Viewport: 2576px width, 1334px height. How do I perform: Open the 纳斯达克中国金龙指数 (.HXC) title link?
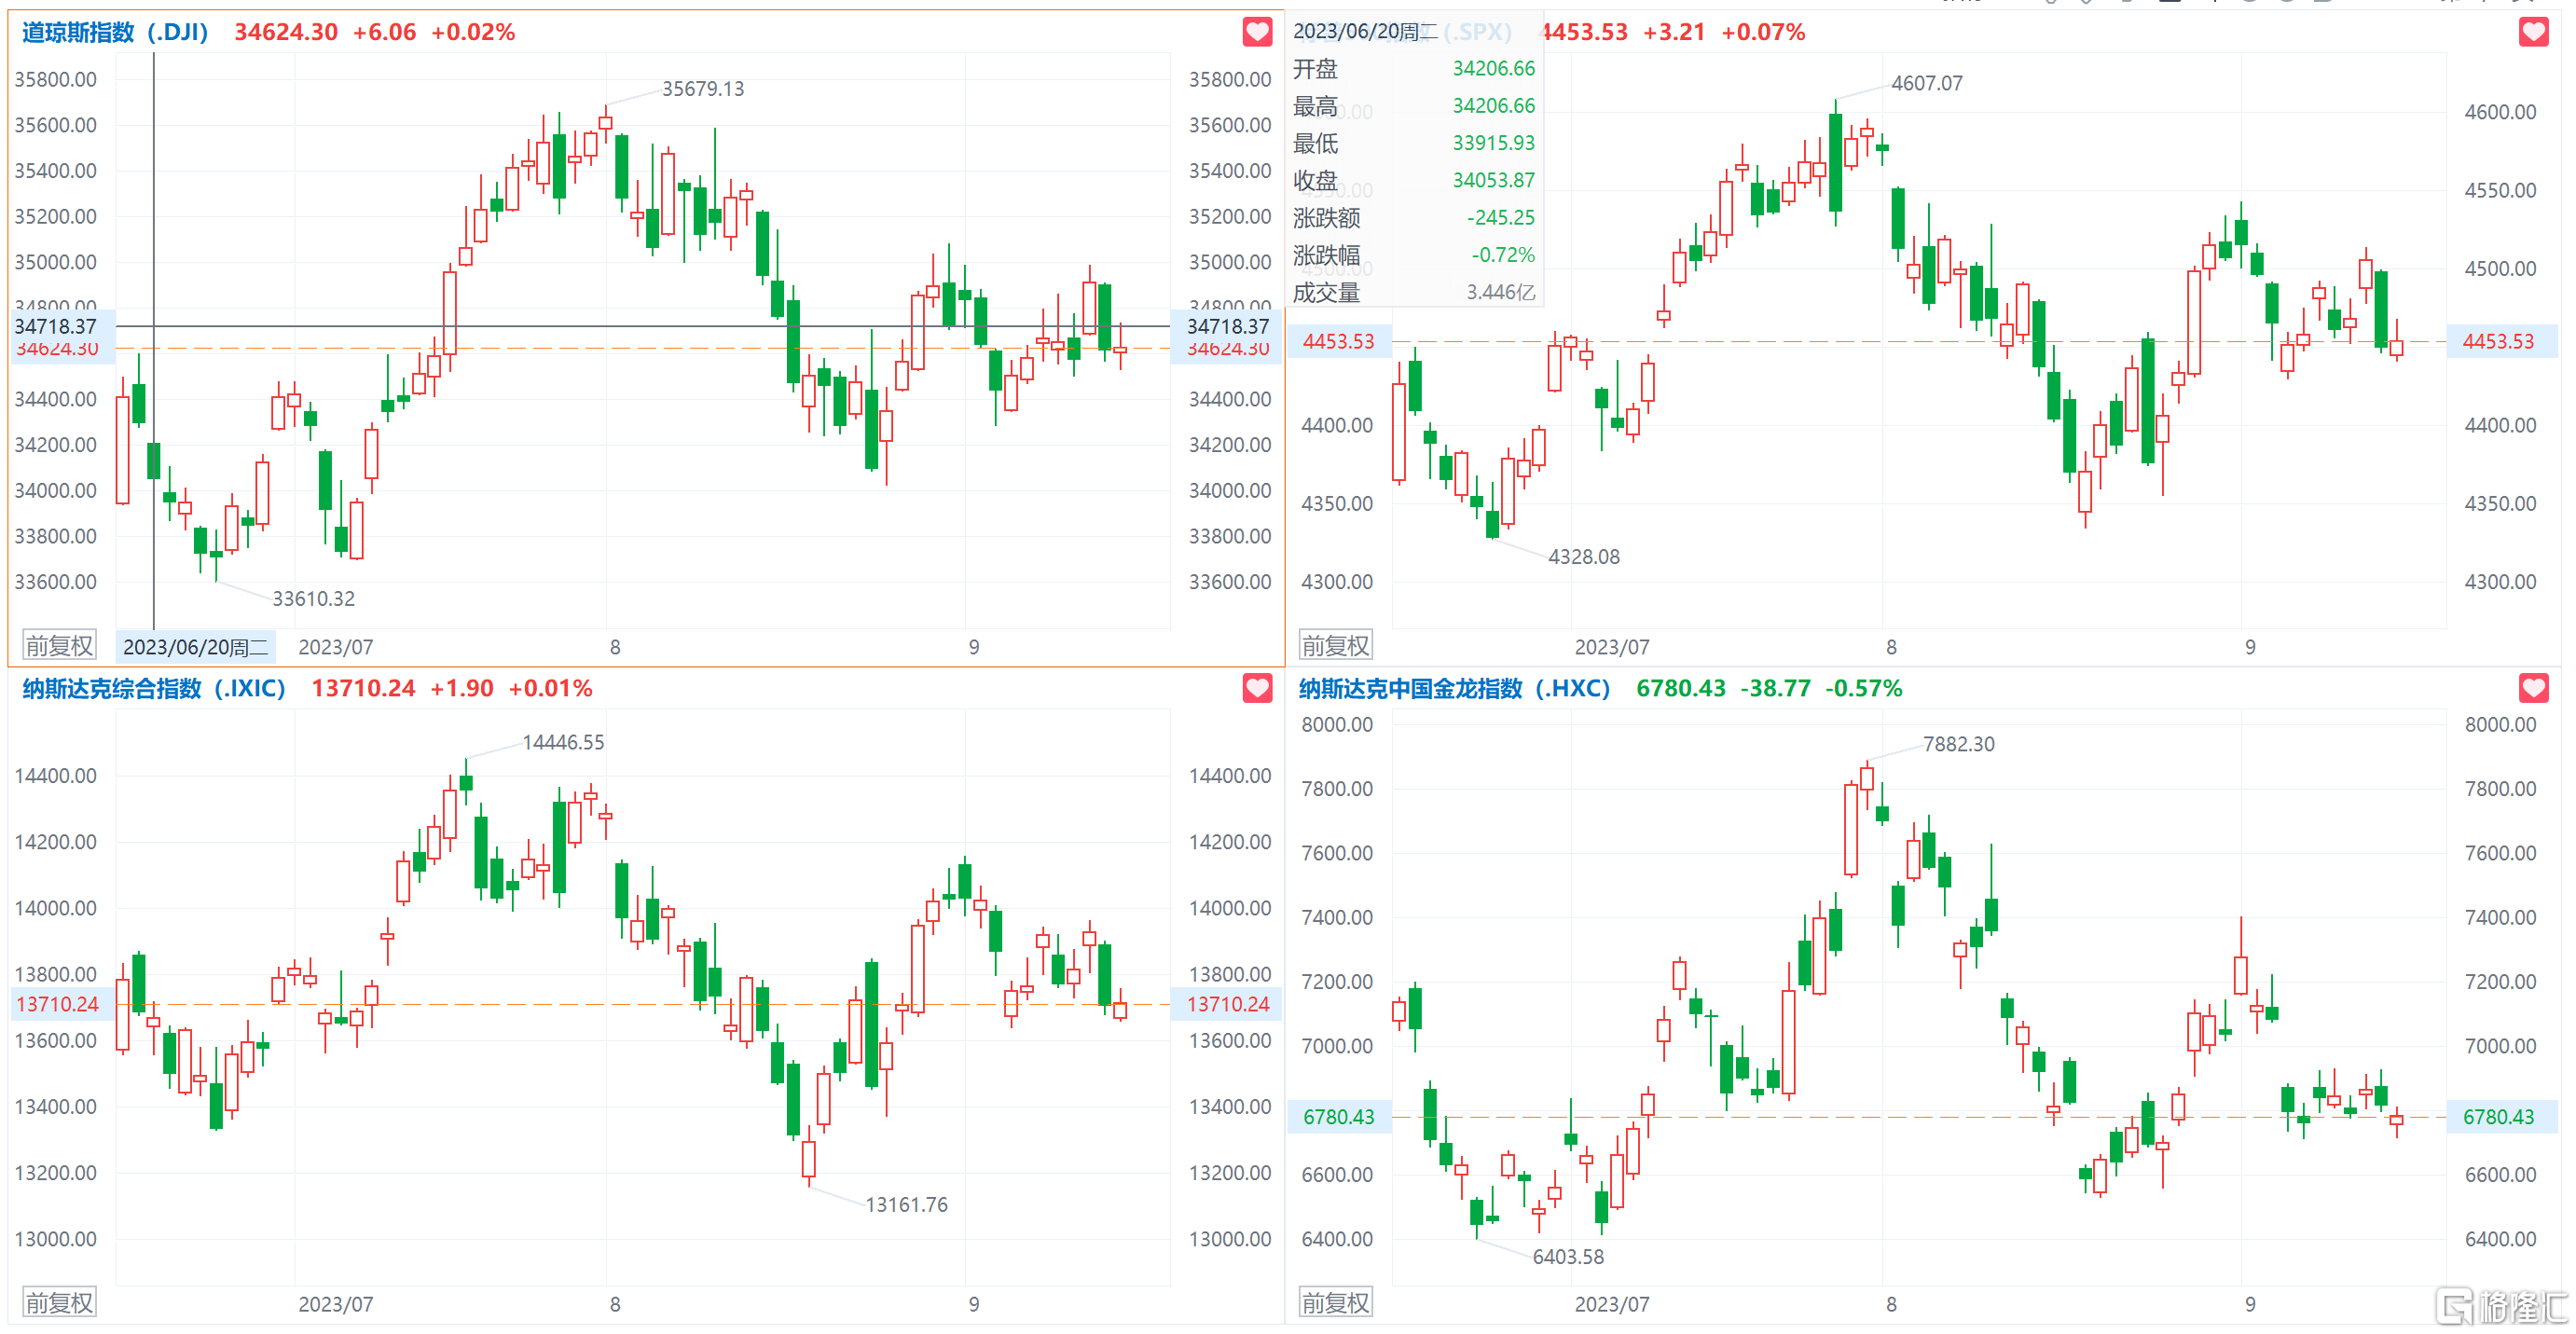tap(1454, 688)
